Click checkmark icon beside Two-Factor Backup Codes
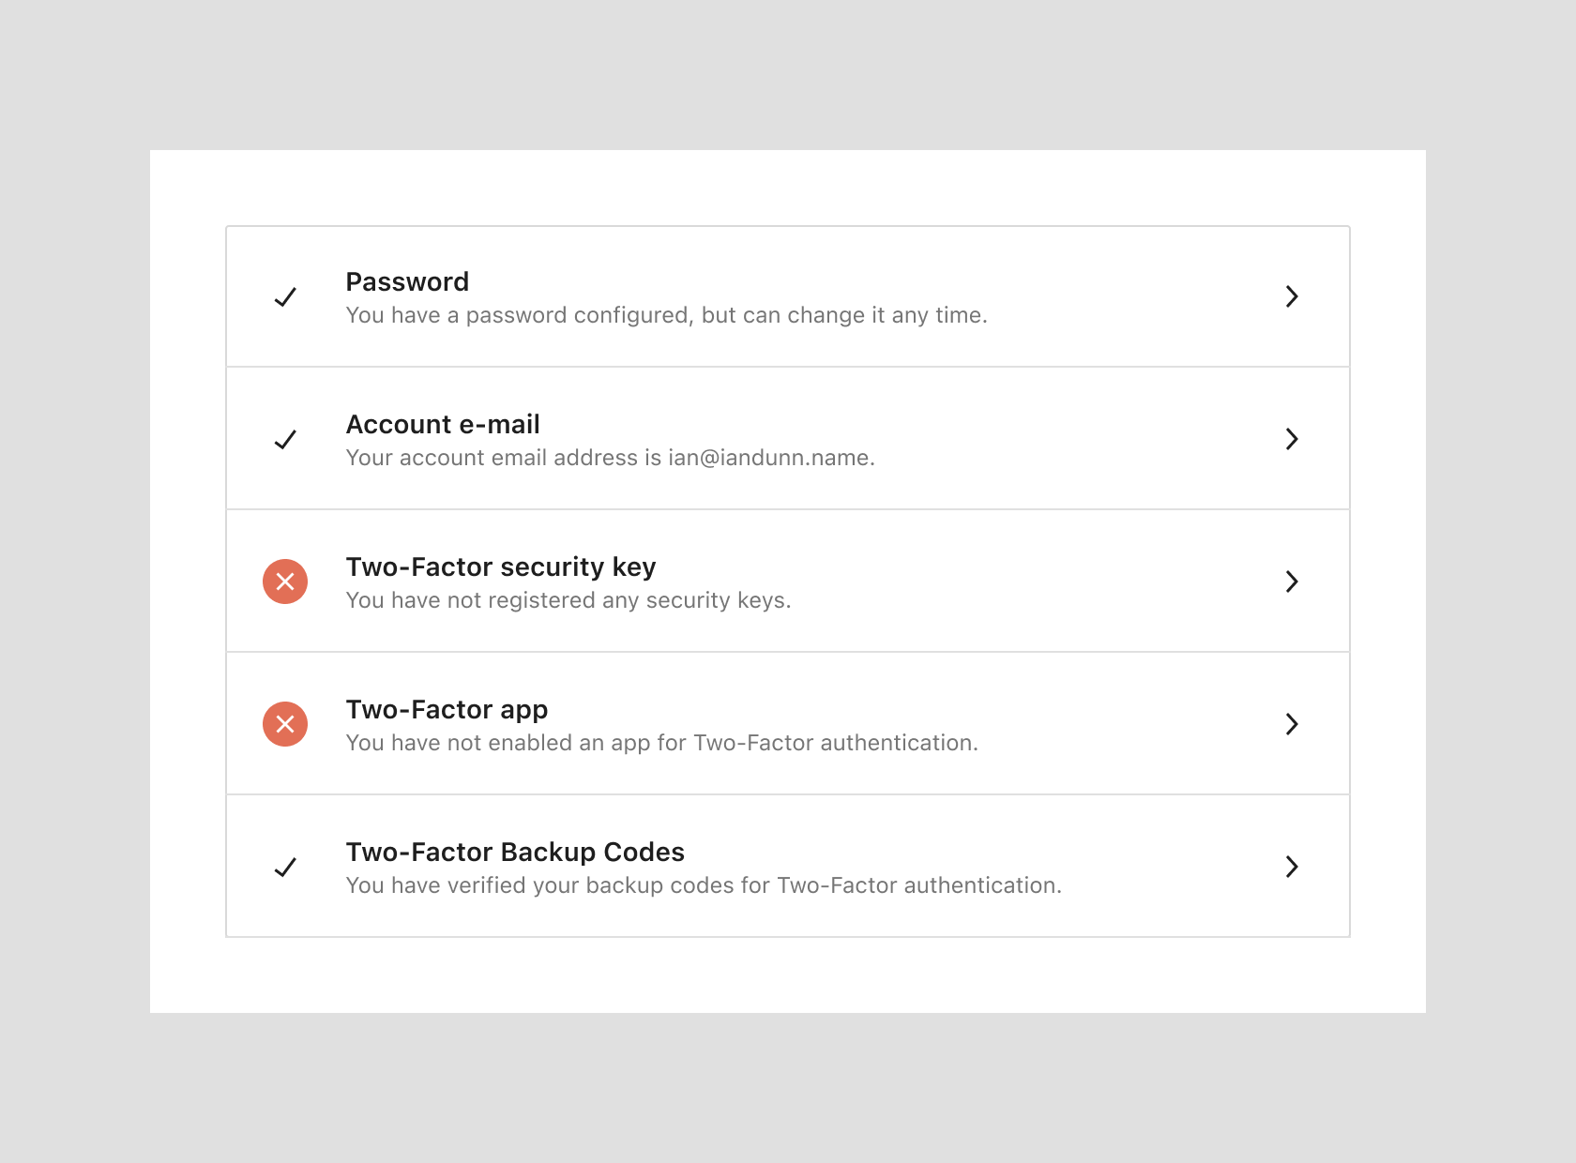The width and height of the screenshot is (1576, 1163). (x=285, y=868)
